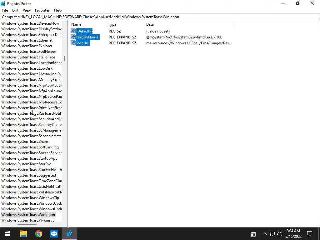
Task: Click the ms-resource IconUri data cell
Action: 189,43
